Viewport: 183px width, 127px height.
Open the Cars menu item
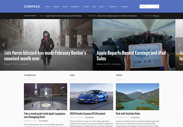pos(94,7)
